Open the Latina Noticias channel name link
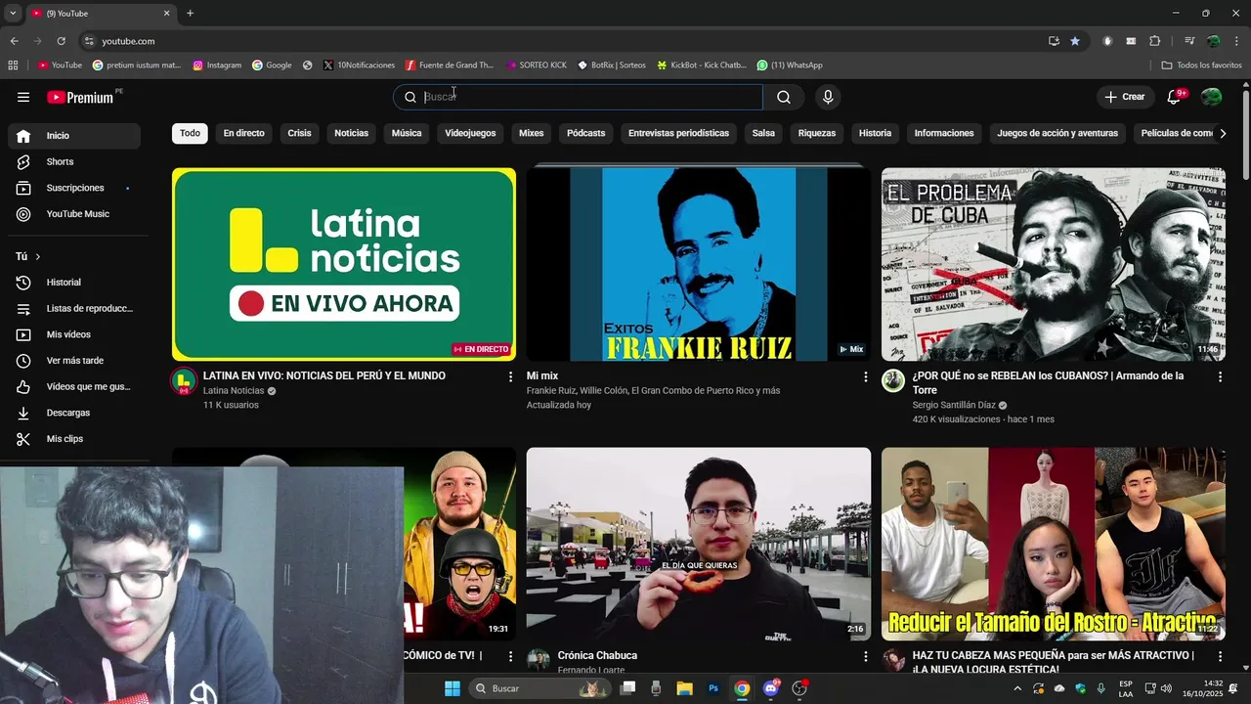 (234, 390)
